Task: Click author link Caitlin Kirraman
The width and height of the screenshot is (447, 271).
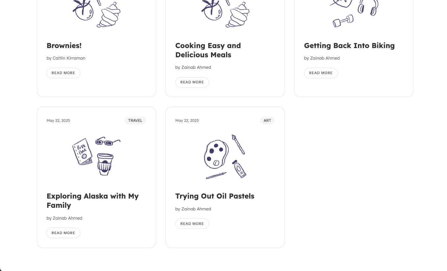Action: (x=69, y=58)
